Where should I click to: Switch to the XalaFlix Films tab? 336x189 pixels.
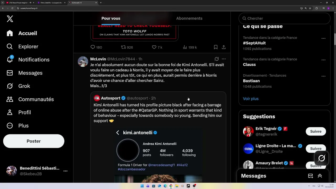[51, 3]
